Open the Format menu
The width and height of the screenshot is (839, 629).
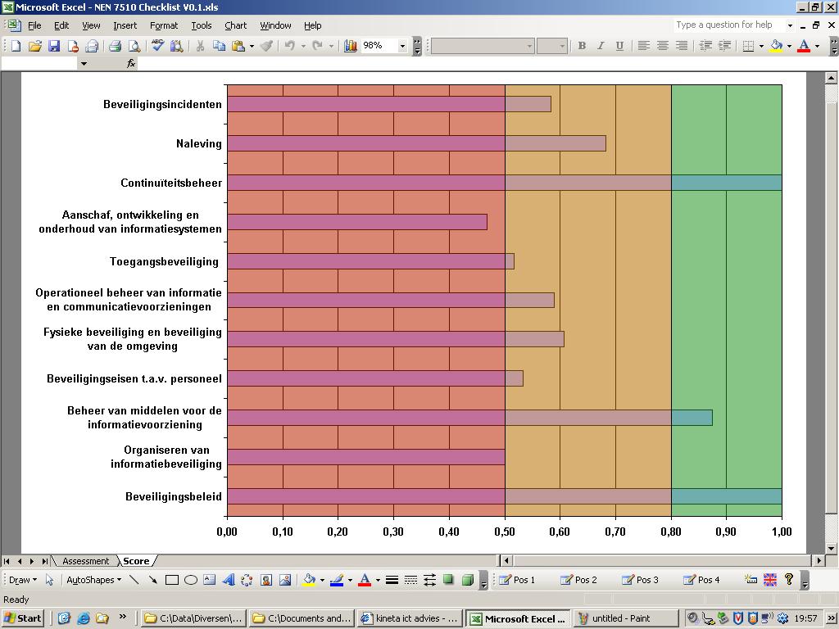coord(164,25)
